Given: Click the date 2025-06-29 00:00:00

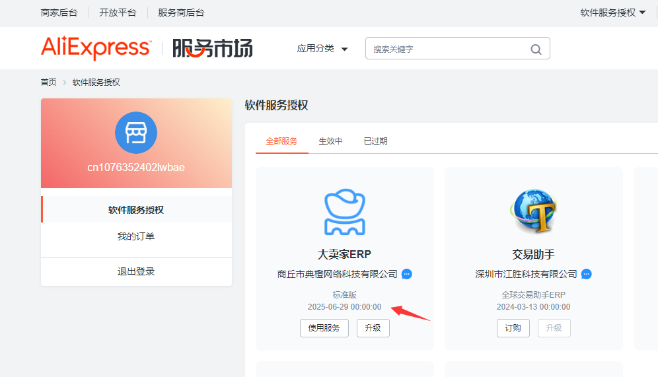Looking at the screenshot, I should pos(345,307).
